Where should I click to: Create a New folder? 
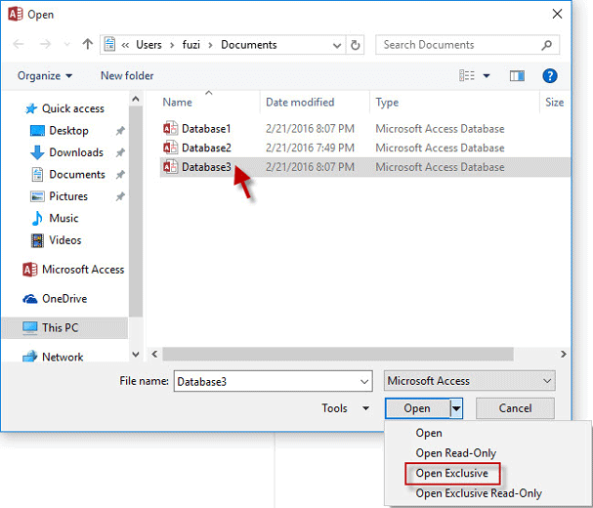[x=127, y=75]
